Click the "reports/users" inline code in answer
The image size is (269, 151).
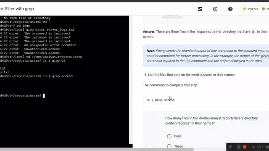(208, 32)
